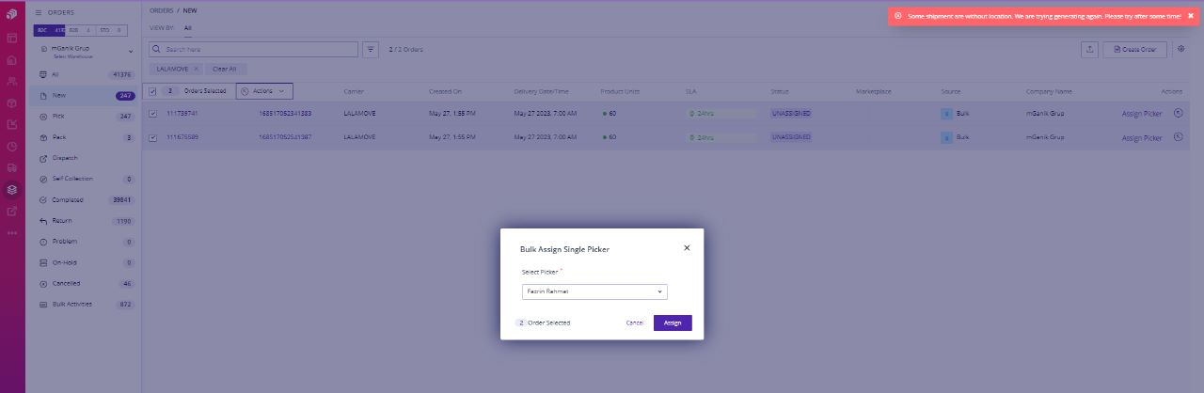Remove the LALAMOVE filter chip
Screen dimensions: 1204x393
pos(196,69)
